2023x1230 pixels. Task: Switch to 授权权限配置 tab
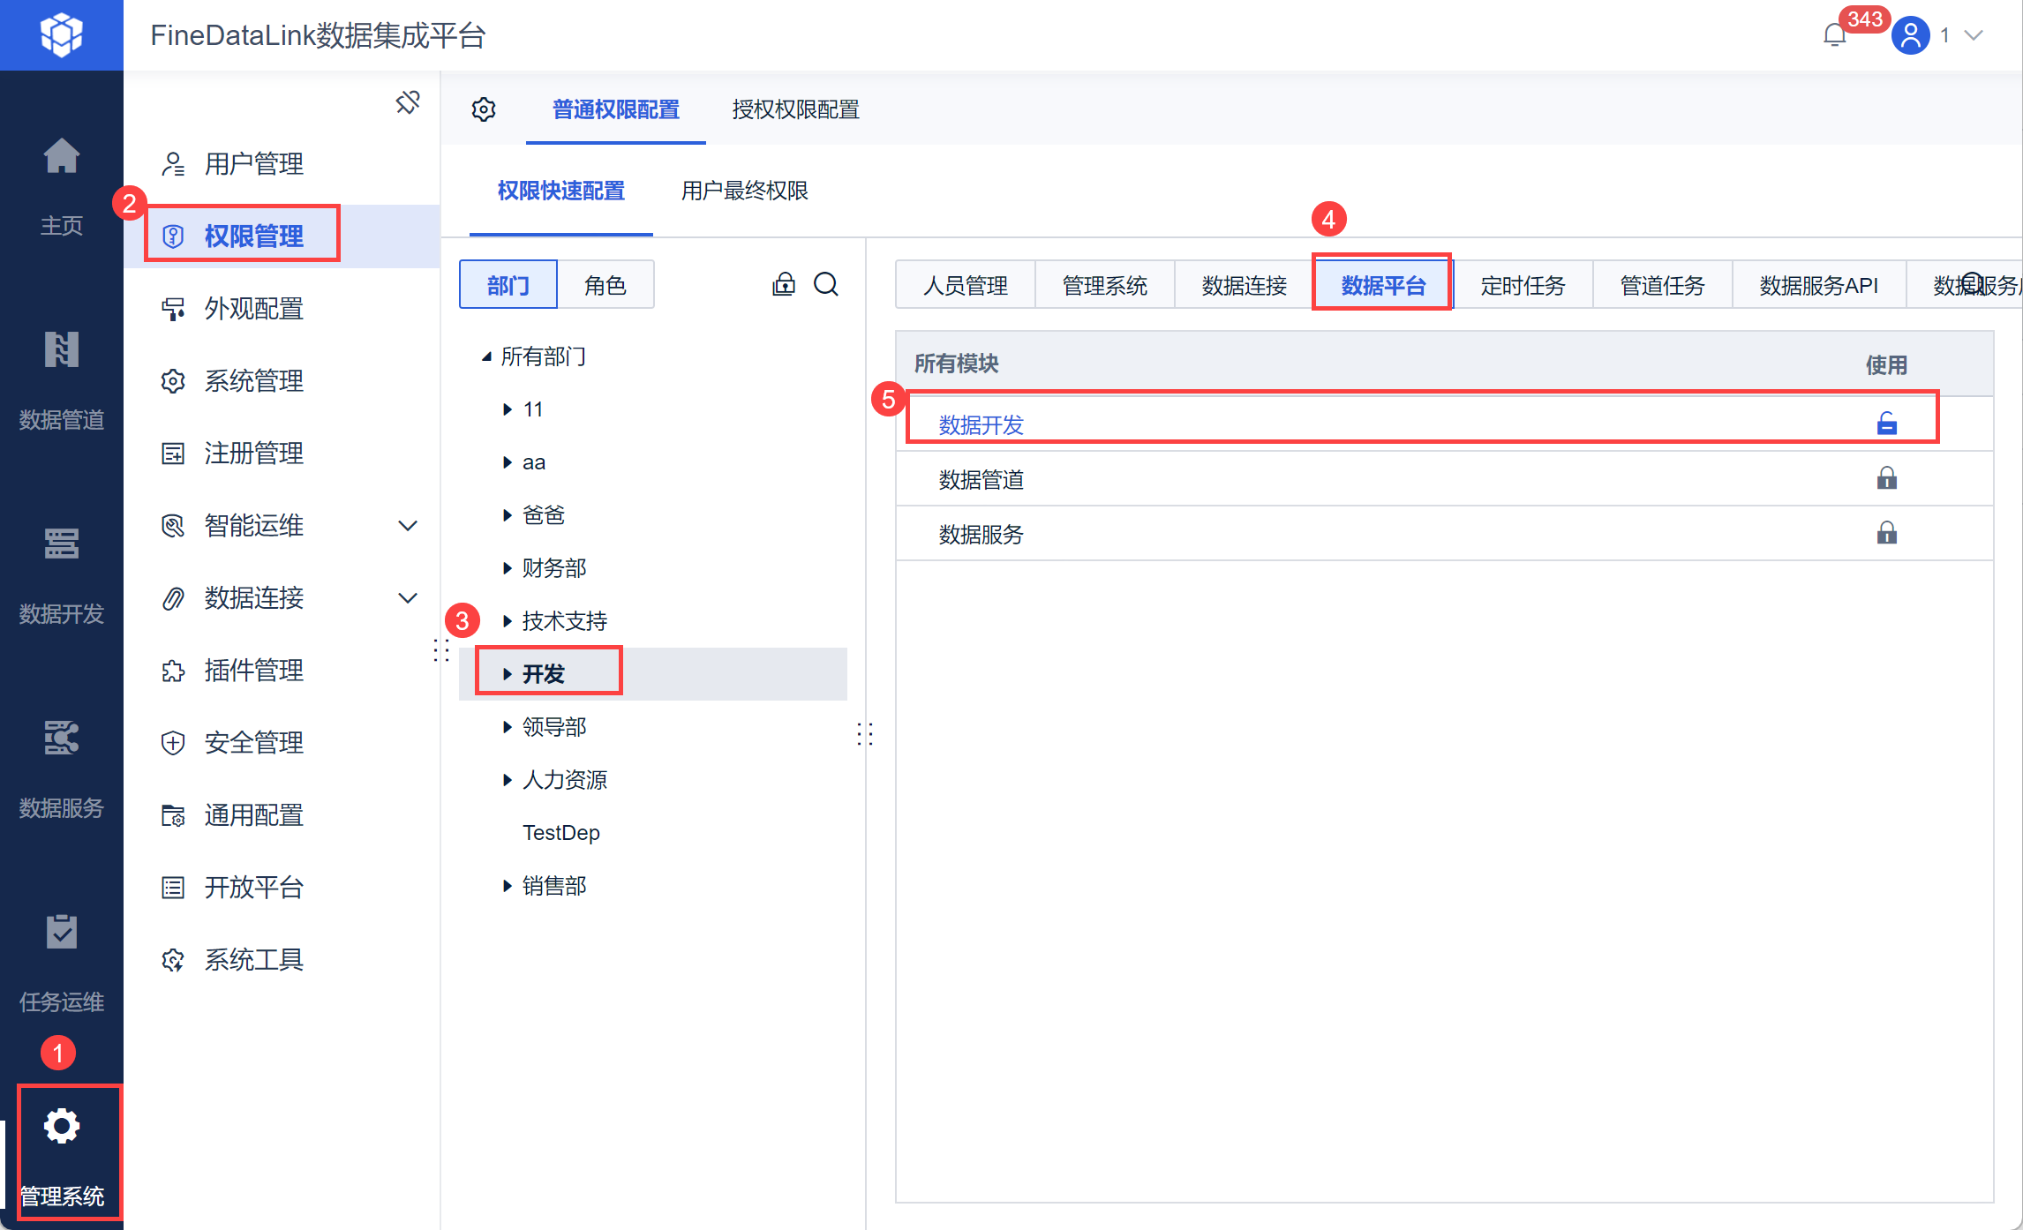click(795, 109)
